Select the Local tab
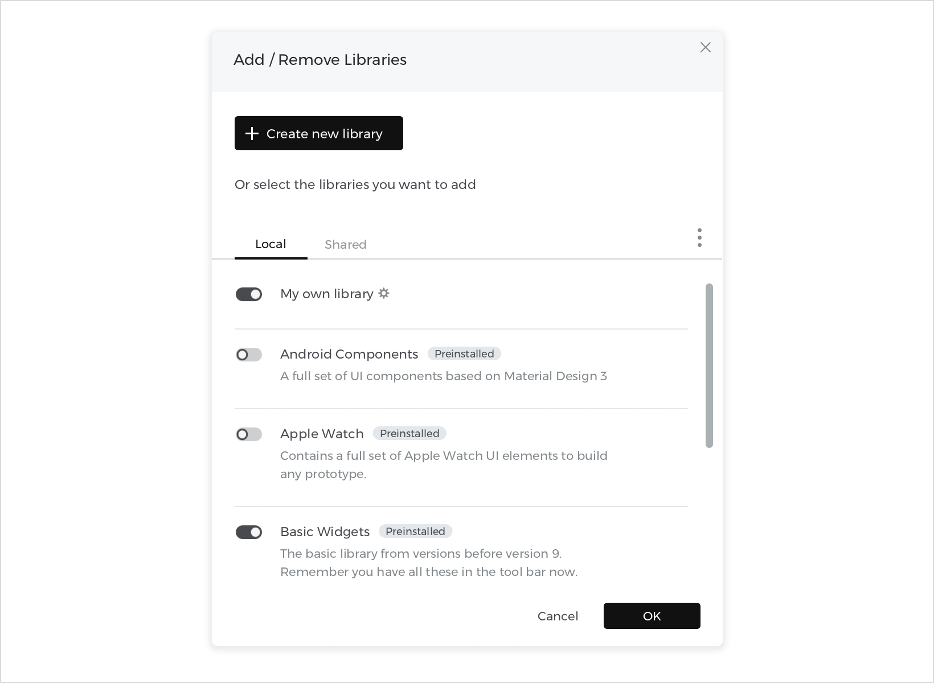This screenshot has height=683, width=934. [x=271, y=244]
